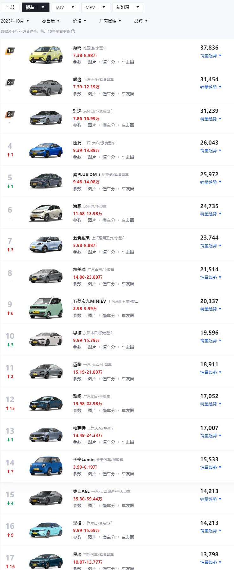The height and width of the screenshot is (570, 234).
Task: Switch to the 新能源 tab
Action: point(128,7)
